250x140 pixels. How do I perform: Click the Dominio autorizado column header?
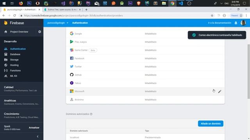tap(79, 131)
